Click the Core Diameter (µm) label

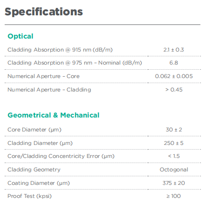coord(34,130)
